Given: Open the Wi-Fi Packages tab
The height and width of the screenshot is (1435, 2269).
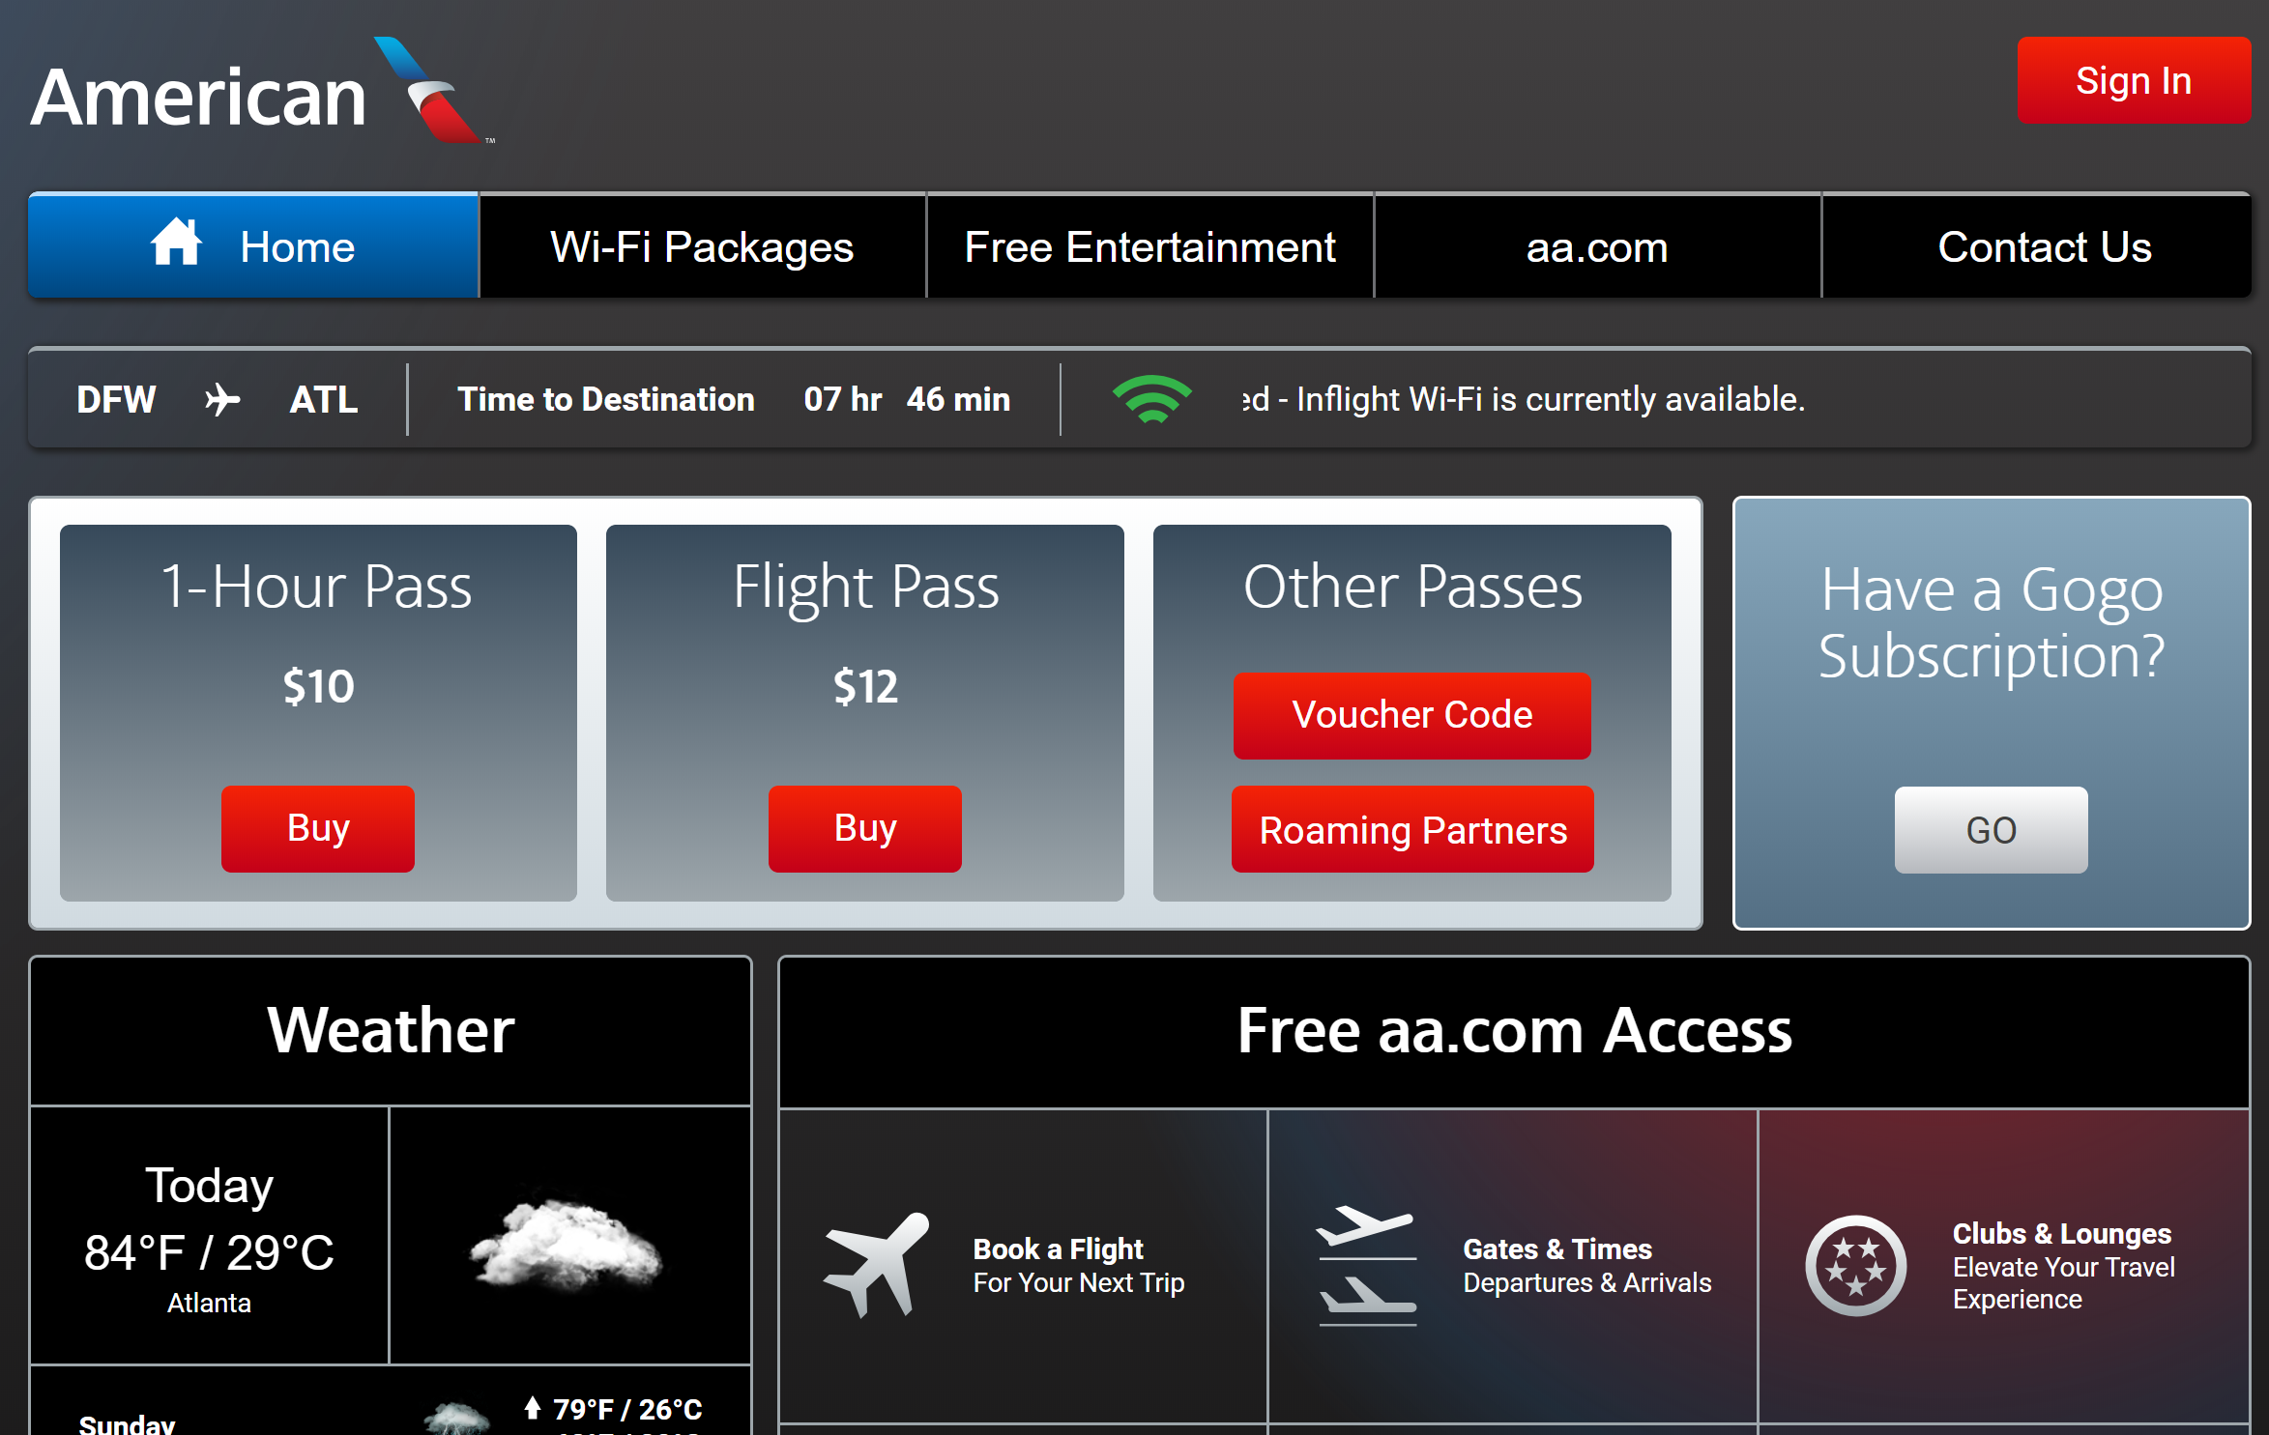Looking at the screenshot, I should [x=702, y=247].
